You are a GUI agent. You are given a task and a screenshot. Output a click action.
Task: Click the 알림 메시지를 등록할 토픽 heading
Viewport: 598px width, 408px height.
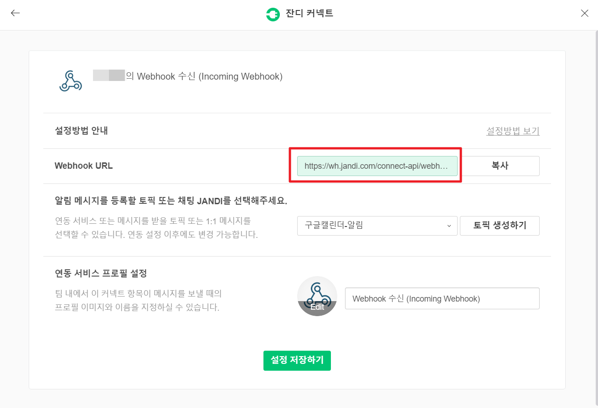(171, 201)
